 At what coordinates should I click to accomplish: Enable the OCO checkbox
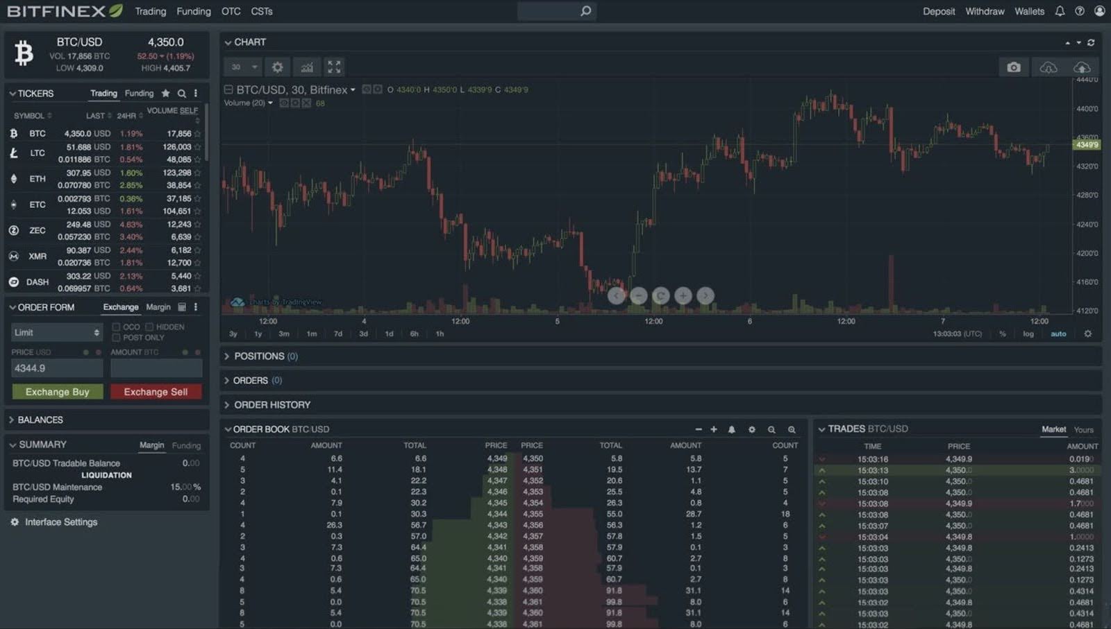click(116, 326)
